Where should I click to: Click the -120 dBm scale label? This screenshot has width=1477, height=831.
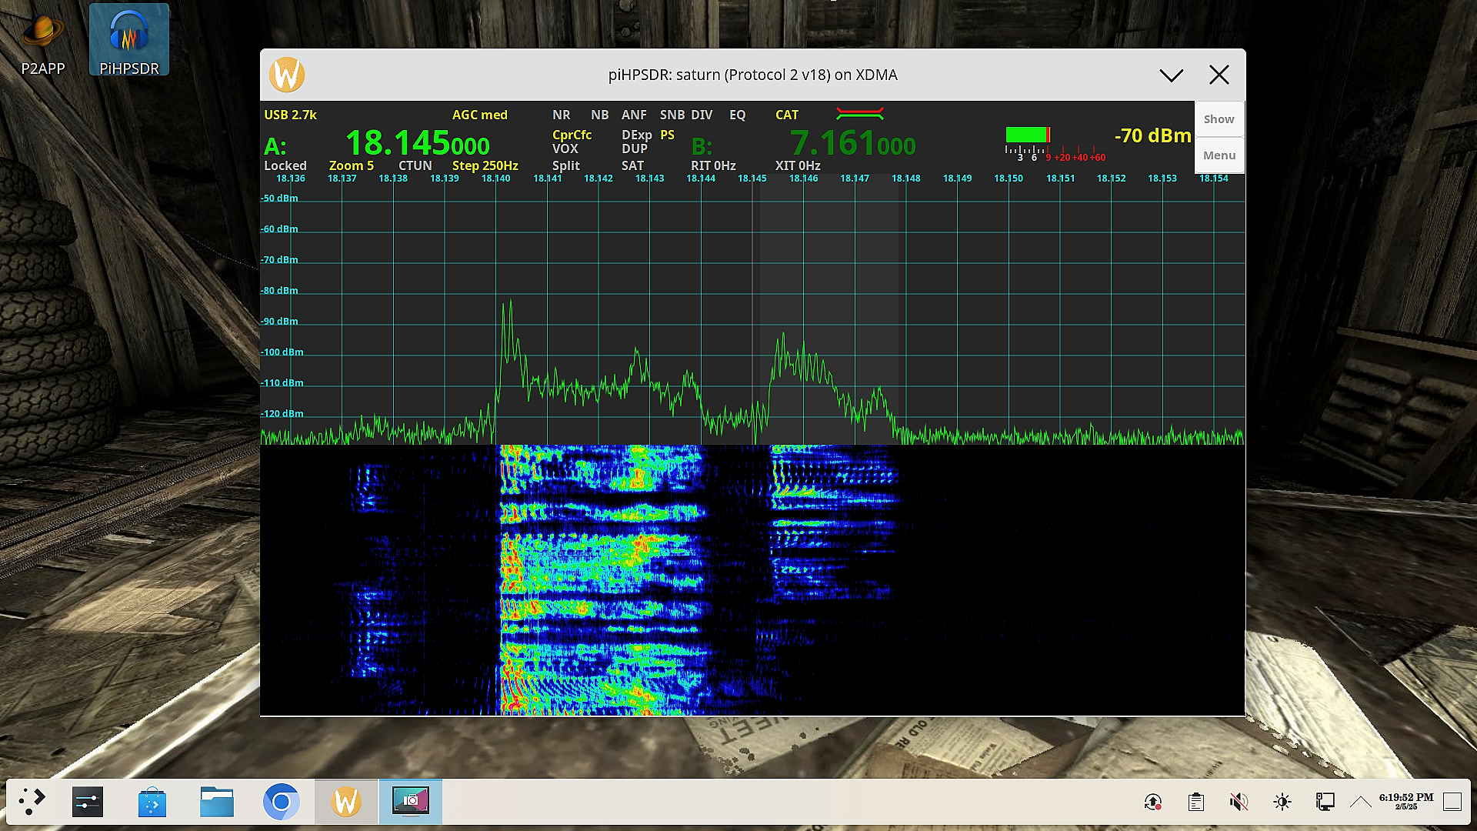point(282,414)
